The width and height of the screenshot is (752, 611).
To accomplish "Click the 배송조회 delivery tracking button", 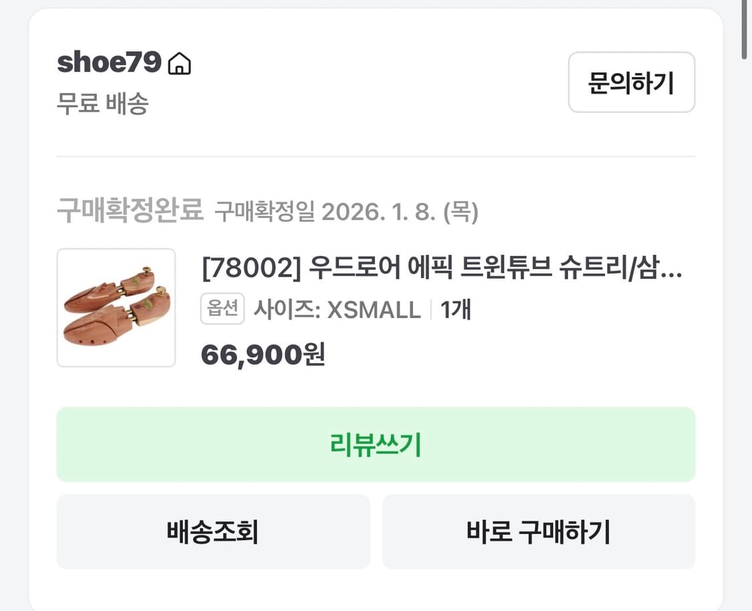I will pos(214,531).
